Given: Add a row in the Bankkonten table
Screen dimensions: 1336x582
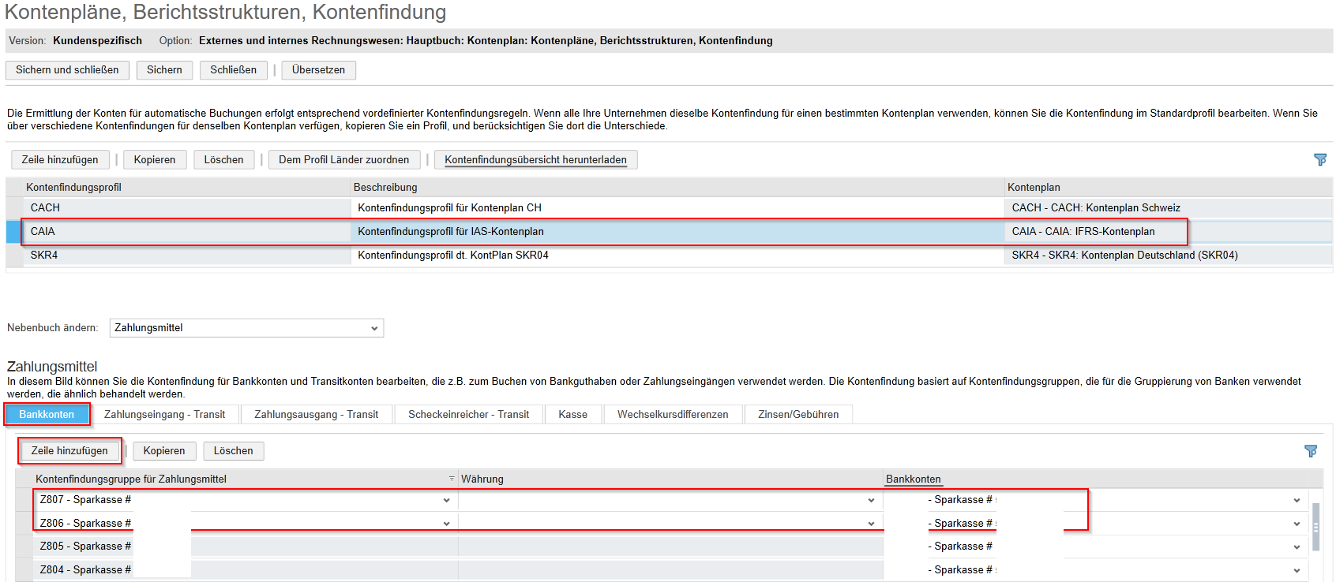Looking at the screenshot, I should point(69,451).
